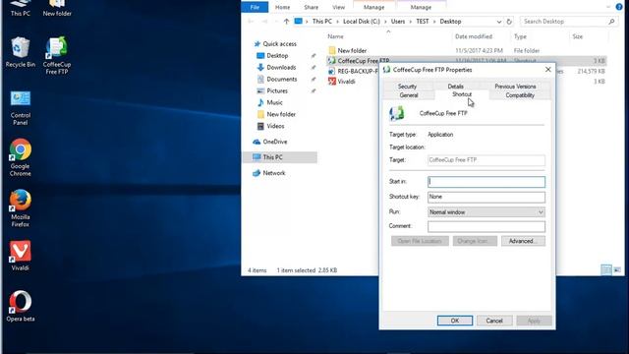
Task: Click OK in Properties dialog
Action: point(455,321)
